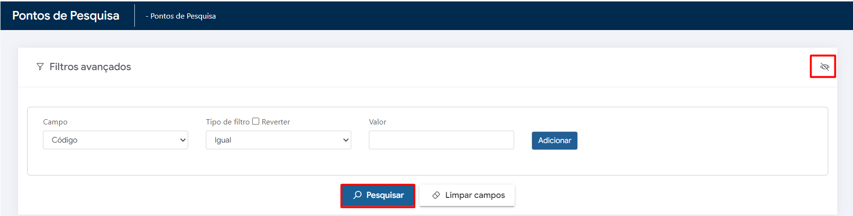
Task: Select the Pontos de Pesquisa breadcrumb item
Action: (183, 16)
